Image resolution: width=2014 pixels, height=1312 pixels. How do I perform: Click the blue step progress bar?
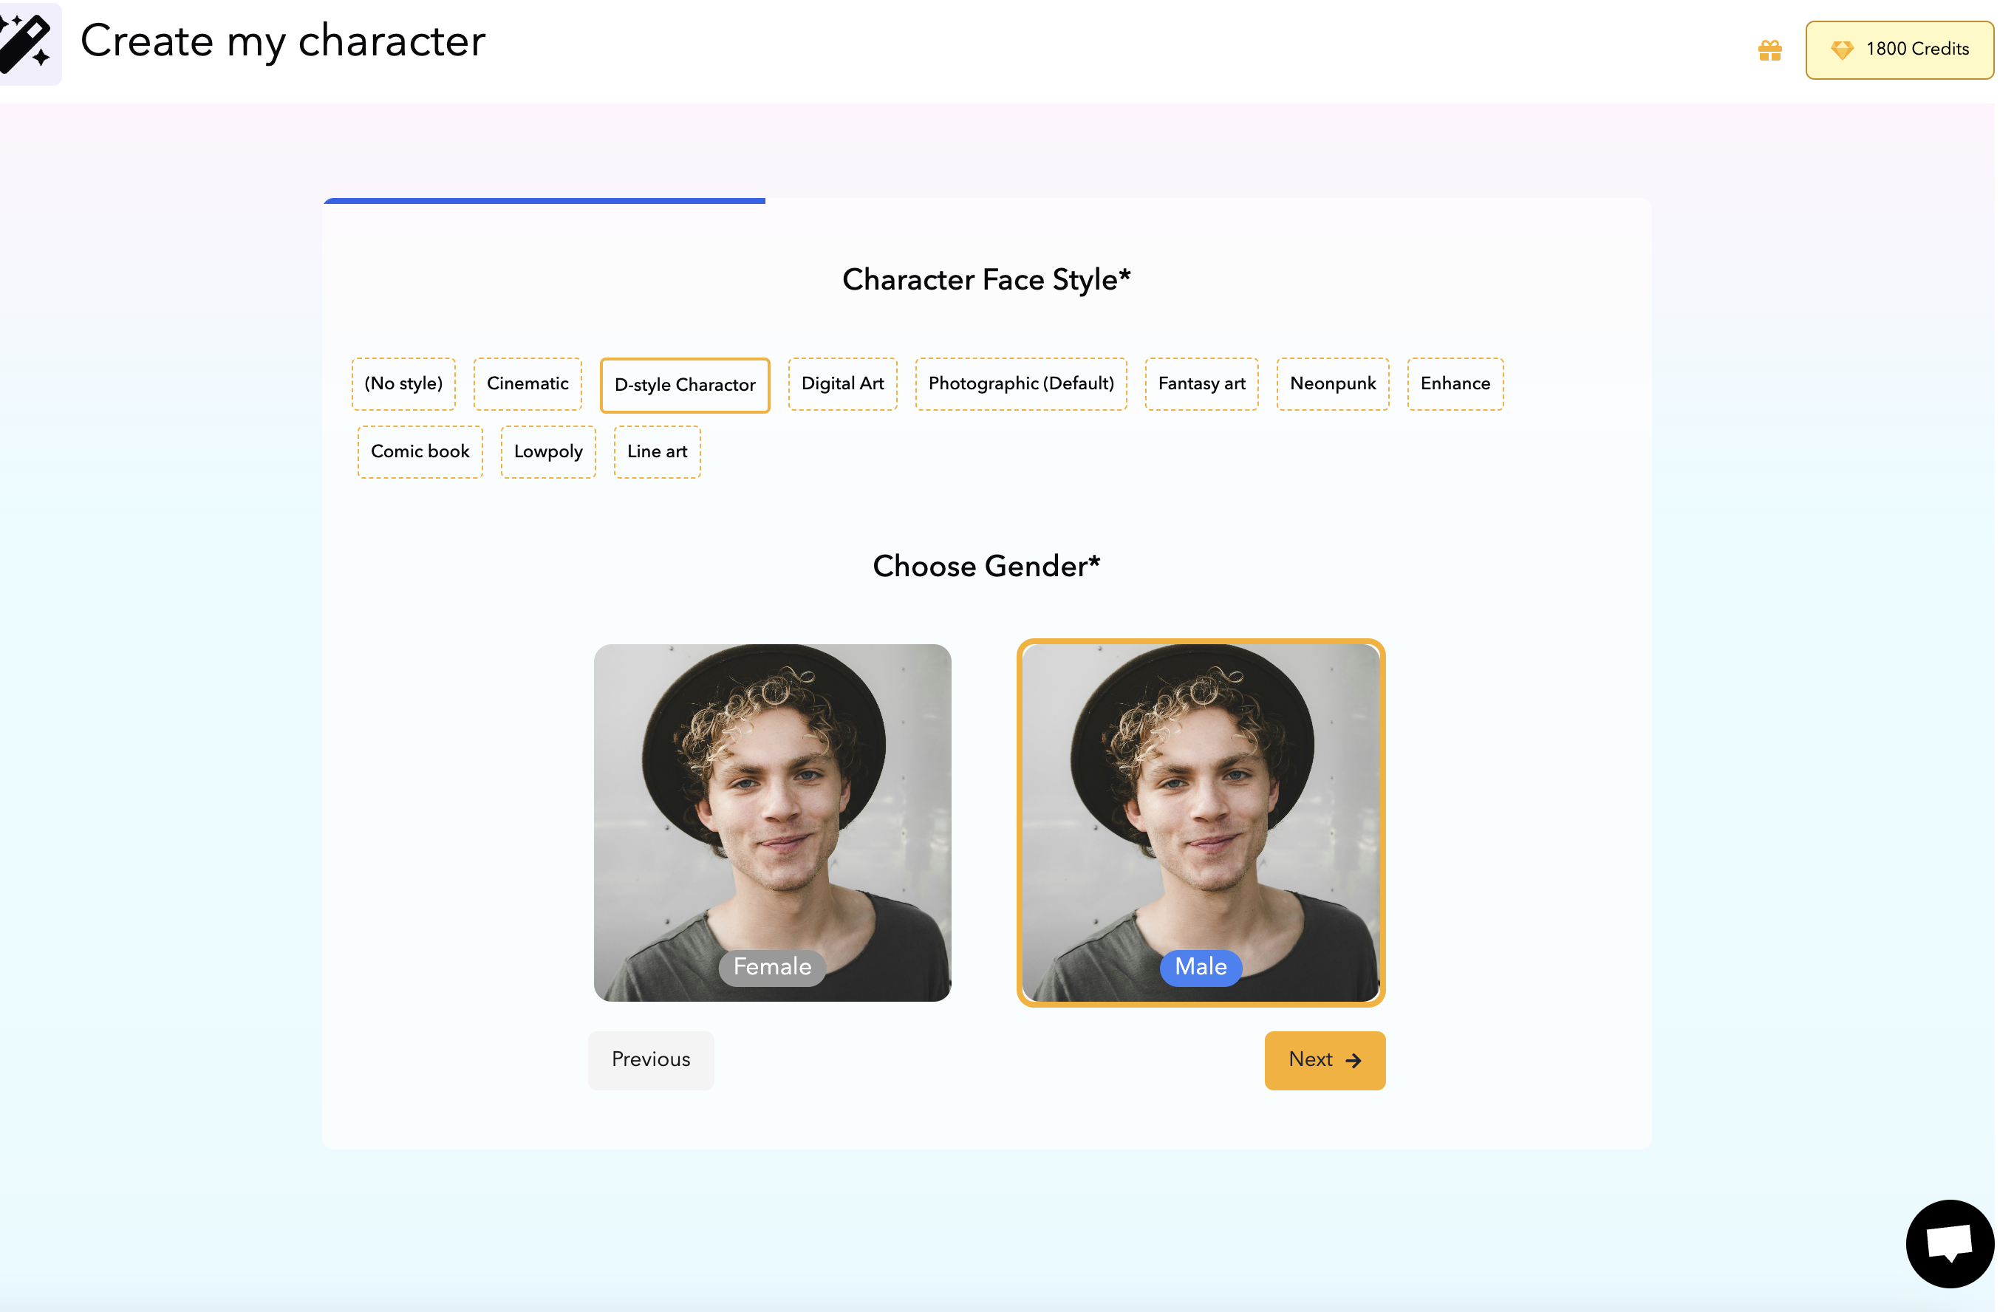tap(544, 202)
